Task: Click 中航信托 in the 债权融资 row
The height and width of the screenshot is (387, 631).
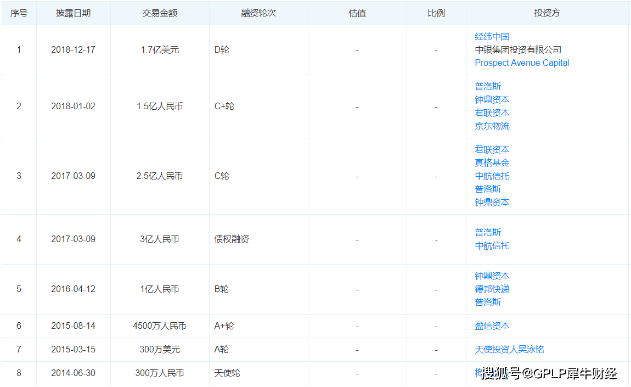Action: pos(492,246)
